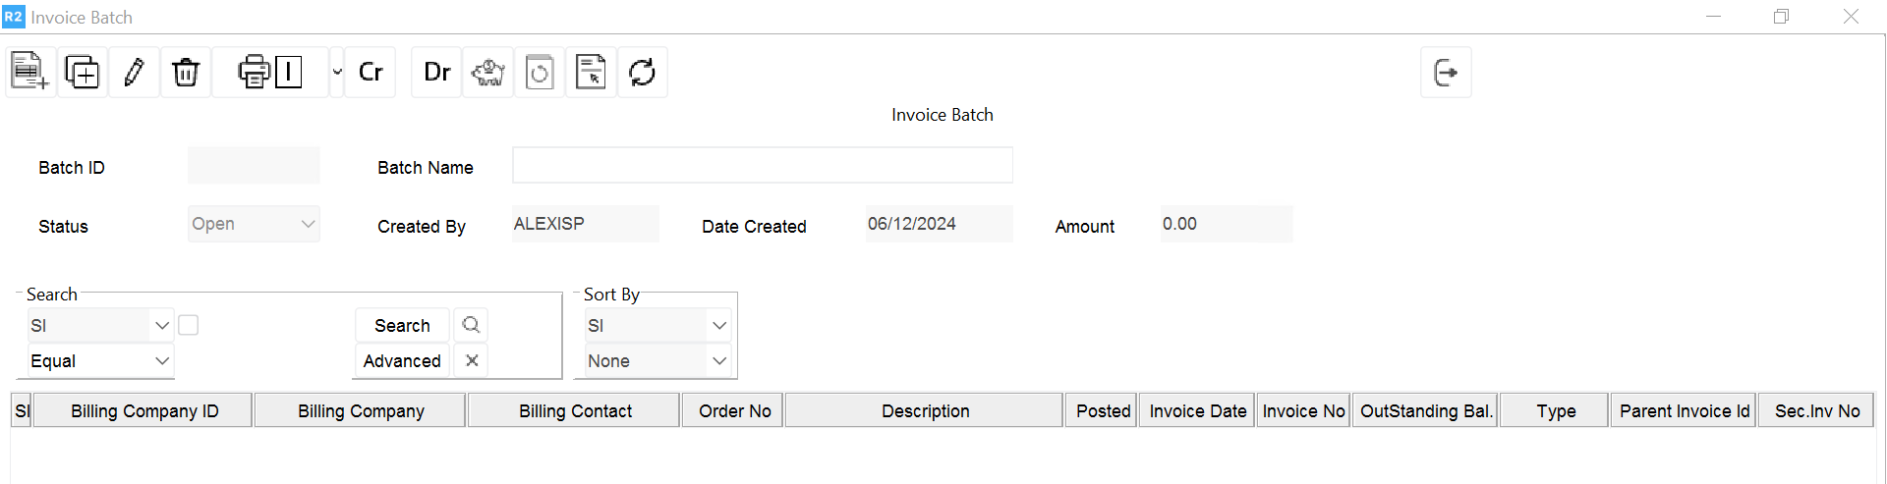The height and width of the screenshot is (484, 1887).
Task: Click the Dr debit toolbar button
Action: click(x=436, y=72)
